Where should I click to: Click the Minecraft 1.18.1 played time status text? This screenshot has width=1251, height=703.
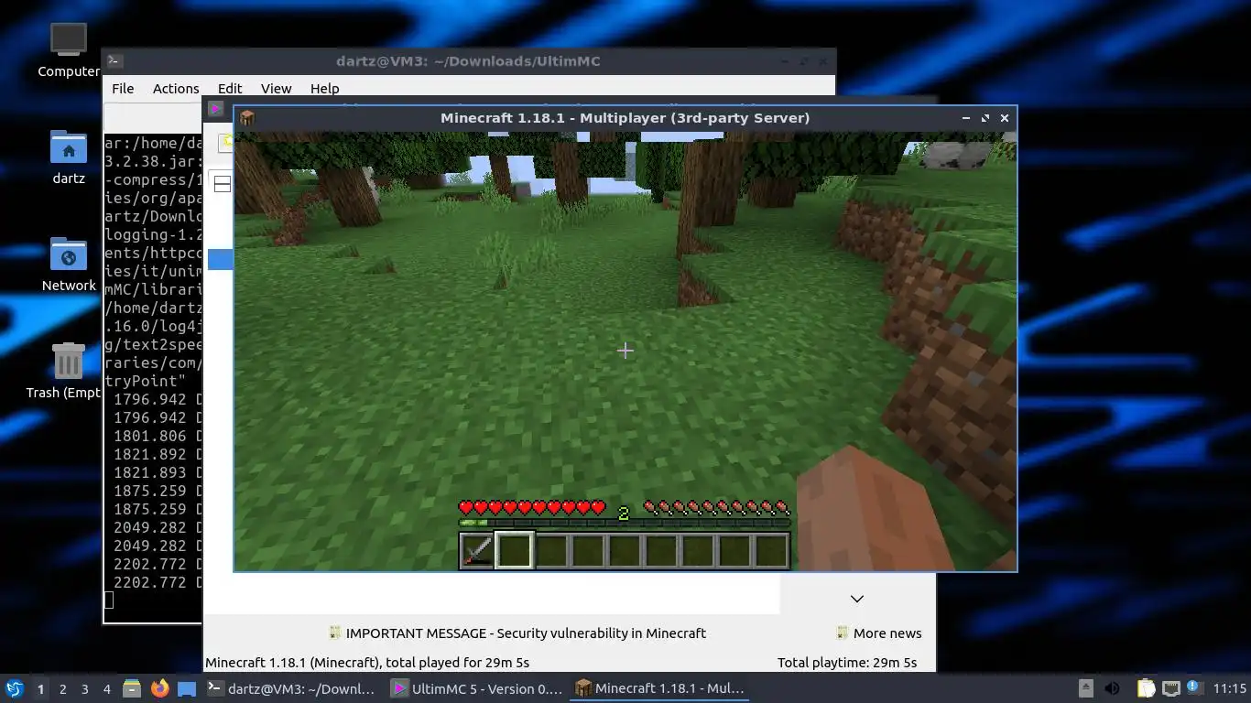click(367, 662)
